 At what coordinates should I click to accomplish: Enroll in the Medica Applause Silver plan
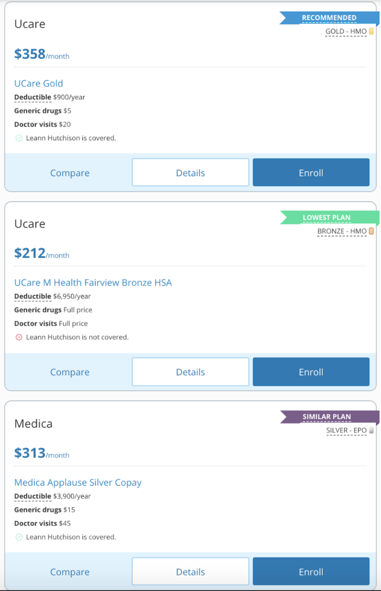(x=311, y=571)
